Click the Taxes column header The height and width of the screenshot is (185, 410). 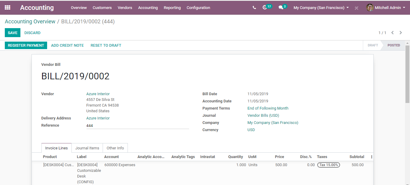tap(322, 157)
